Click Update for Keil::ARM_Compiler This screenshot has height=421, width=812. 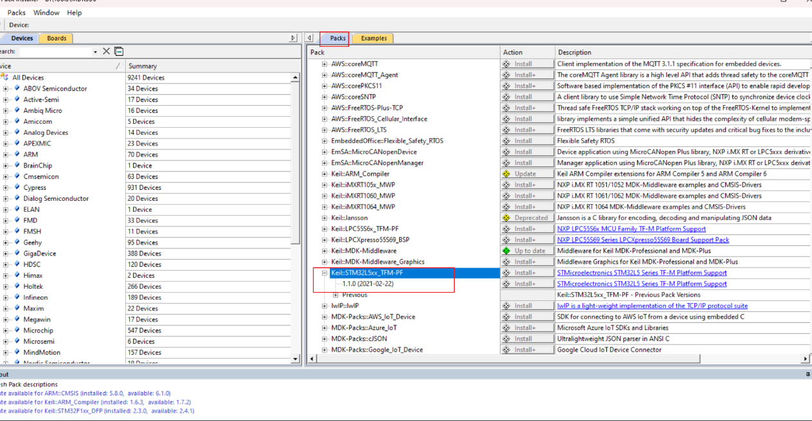(527, 174)
